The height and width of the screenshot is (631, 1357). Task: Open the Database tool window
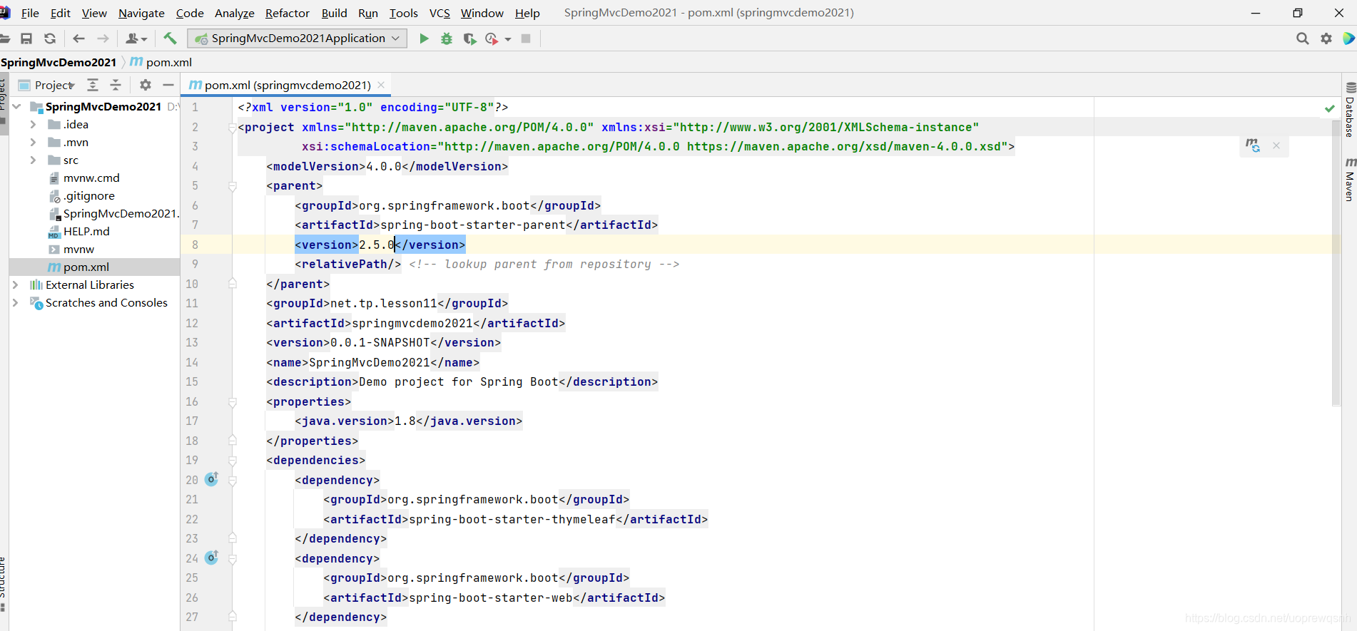pos(1350,111)
